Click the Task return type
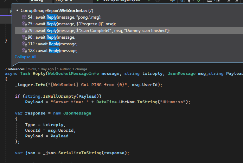Viewport: 243px width, 163px height. click(x=25, y=73)
